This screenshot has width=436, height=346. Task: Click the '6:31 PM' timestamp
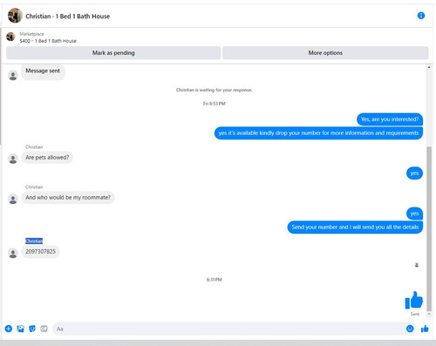coord(215,280)
